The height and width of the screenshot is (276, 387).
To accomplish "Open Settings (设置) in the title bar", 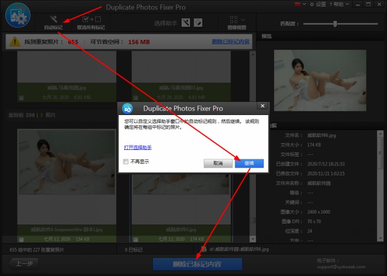I will (318, 4).
